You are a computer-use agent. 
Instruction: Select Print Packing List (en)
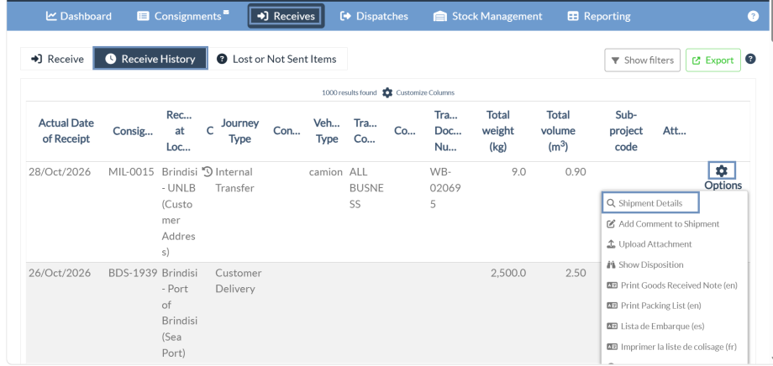click(654, 306)
